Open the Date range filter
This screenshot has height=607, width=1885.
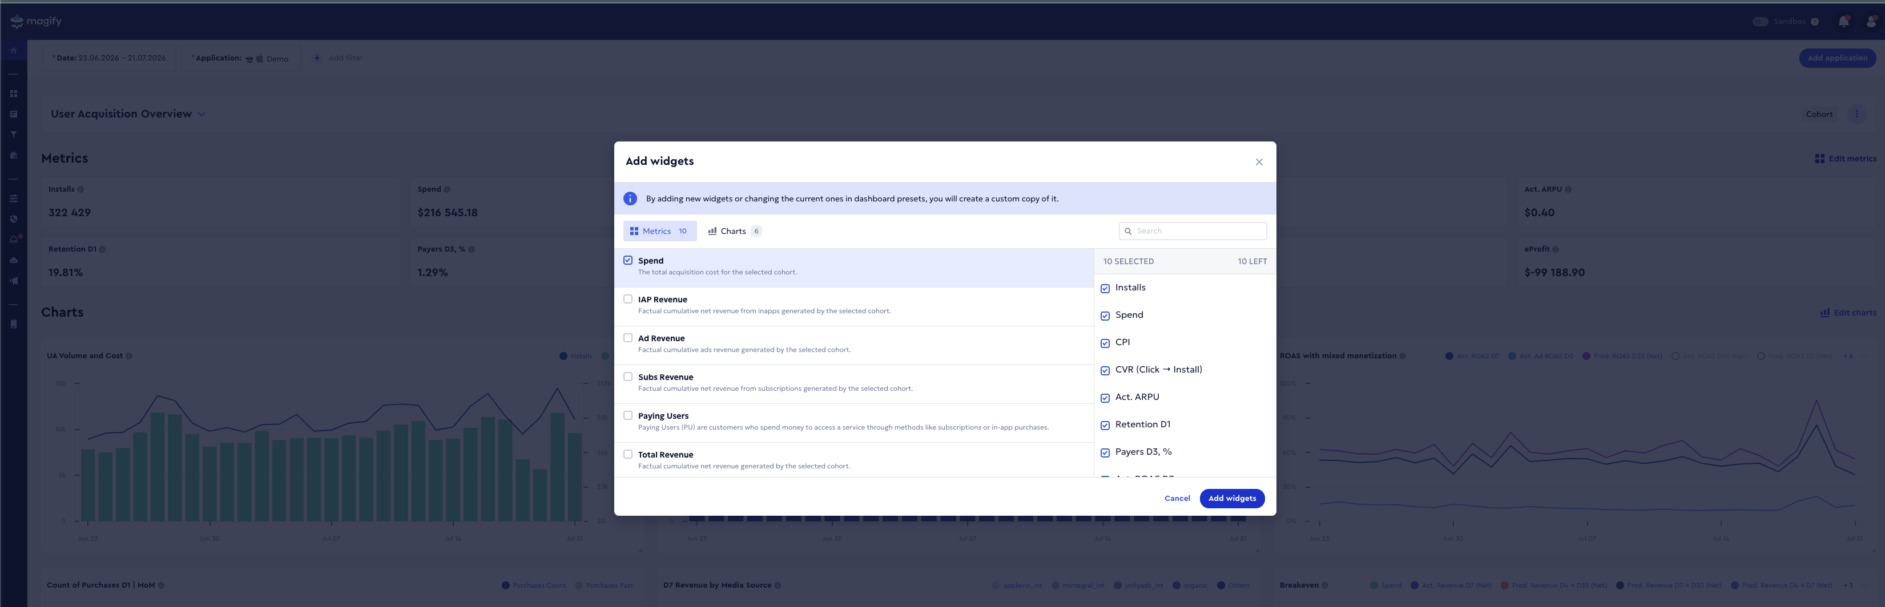[x=109, y=58]
